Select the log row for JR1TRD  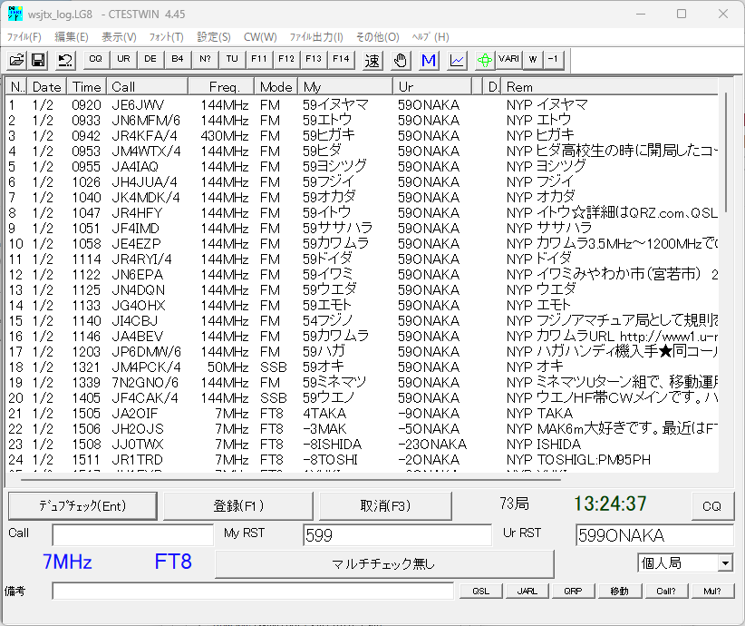click(x=362, y=459)
